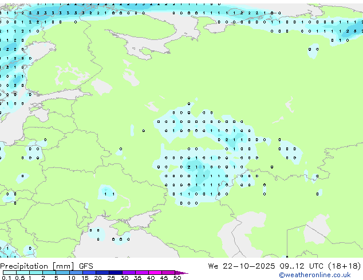Select the legend value '50'
The height and width of the screenshot is (280, 363).
point(177,278)
